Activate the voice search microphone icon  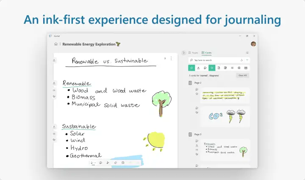pos(241,60)
